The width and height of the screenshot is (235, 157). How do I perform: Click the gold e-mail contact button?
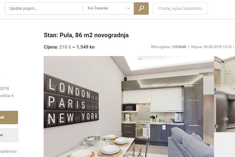[9, 117]
